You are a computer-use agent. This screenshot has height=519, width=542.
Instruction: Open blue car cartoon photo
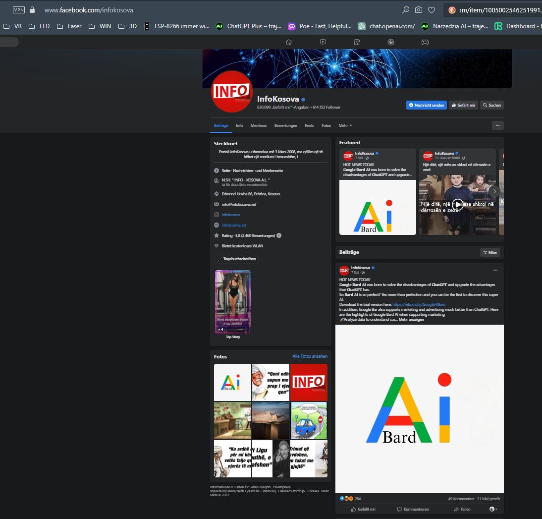click(x=309, y=420)
